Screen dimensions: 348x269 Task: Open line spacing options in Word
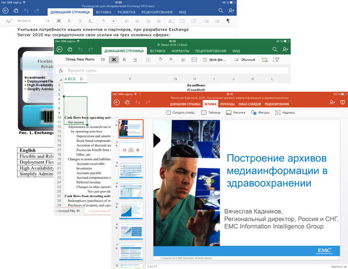171,21
